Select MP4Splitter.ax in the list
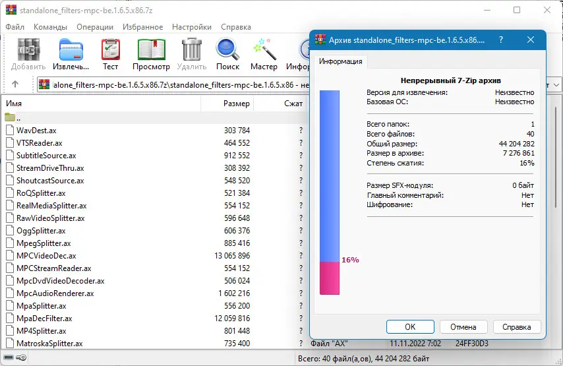563x366 pixels. (x=154, y=331)
